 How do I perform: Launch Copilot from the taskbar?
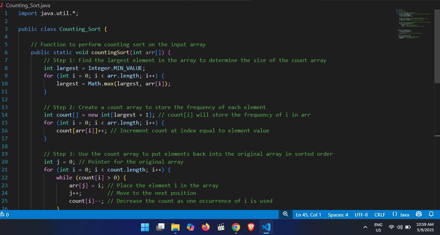coord(191,227)
